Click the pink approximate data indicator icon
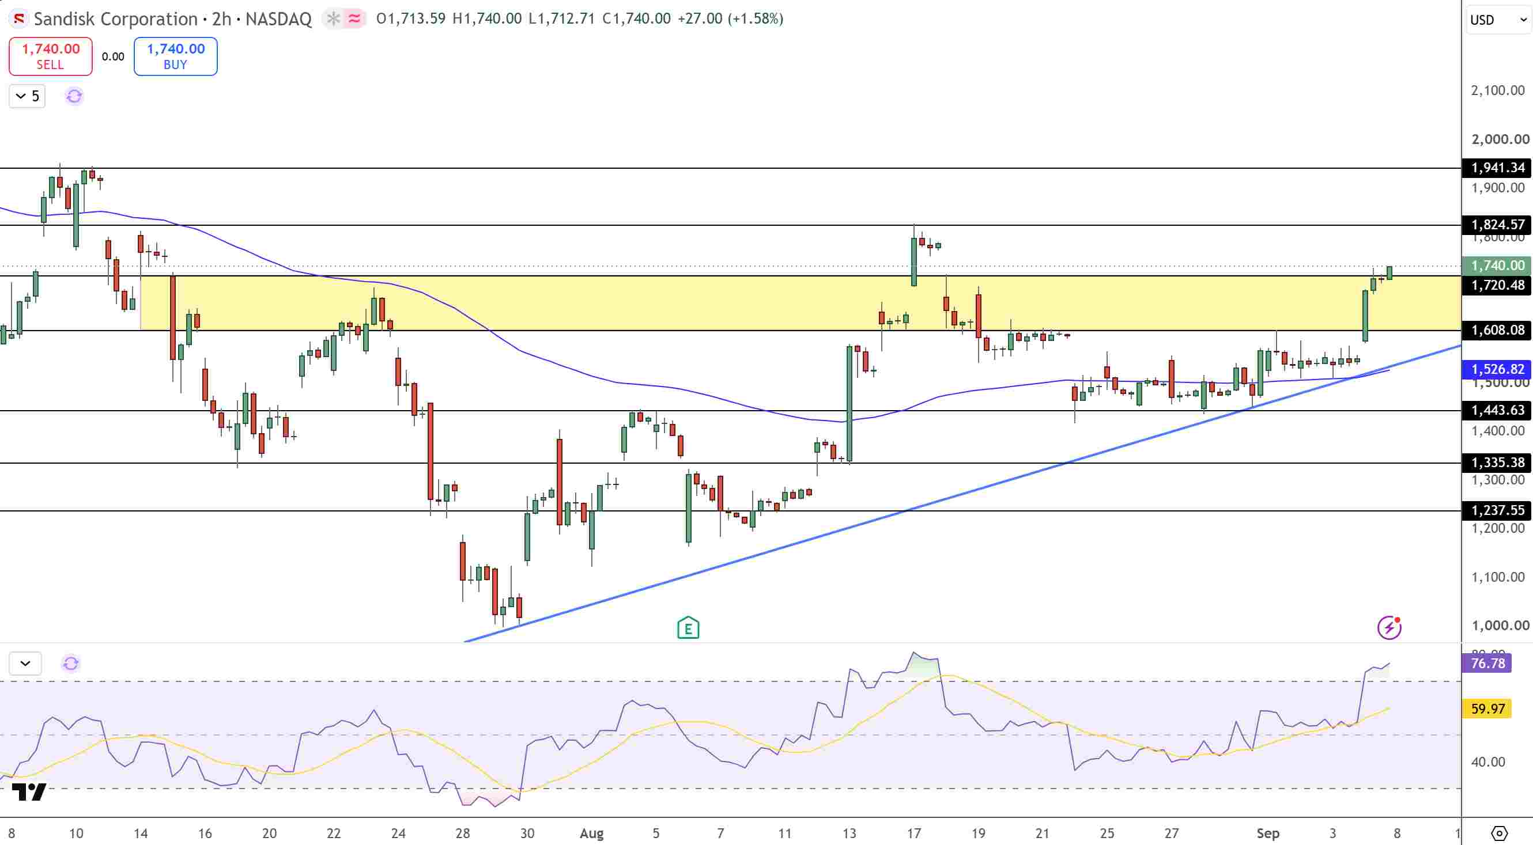Image resolution: width=1533 pixels, height=845 pixels. [354, 19]
